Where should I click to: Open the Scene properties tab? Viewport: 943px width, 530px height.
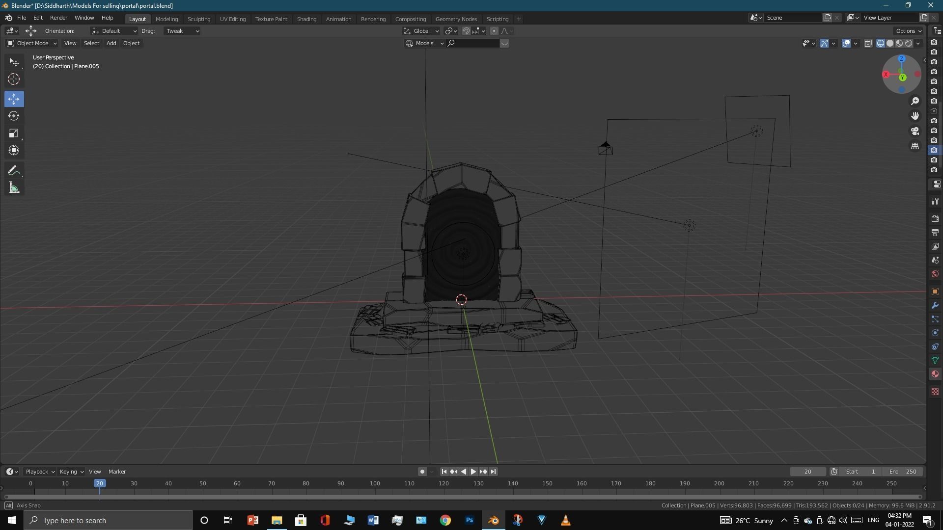pyautogui.click(x=935, y=260)
